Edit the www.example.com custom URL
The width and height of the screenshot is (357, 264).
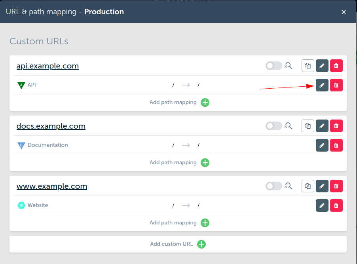coord(322,186)
